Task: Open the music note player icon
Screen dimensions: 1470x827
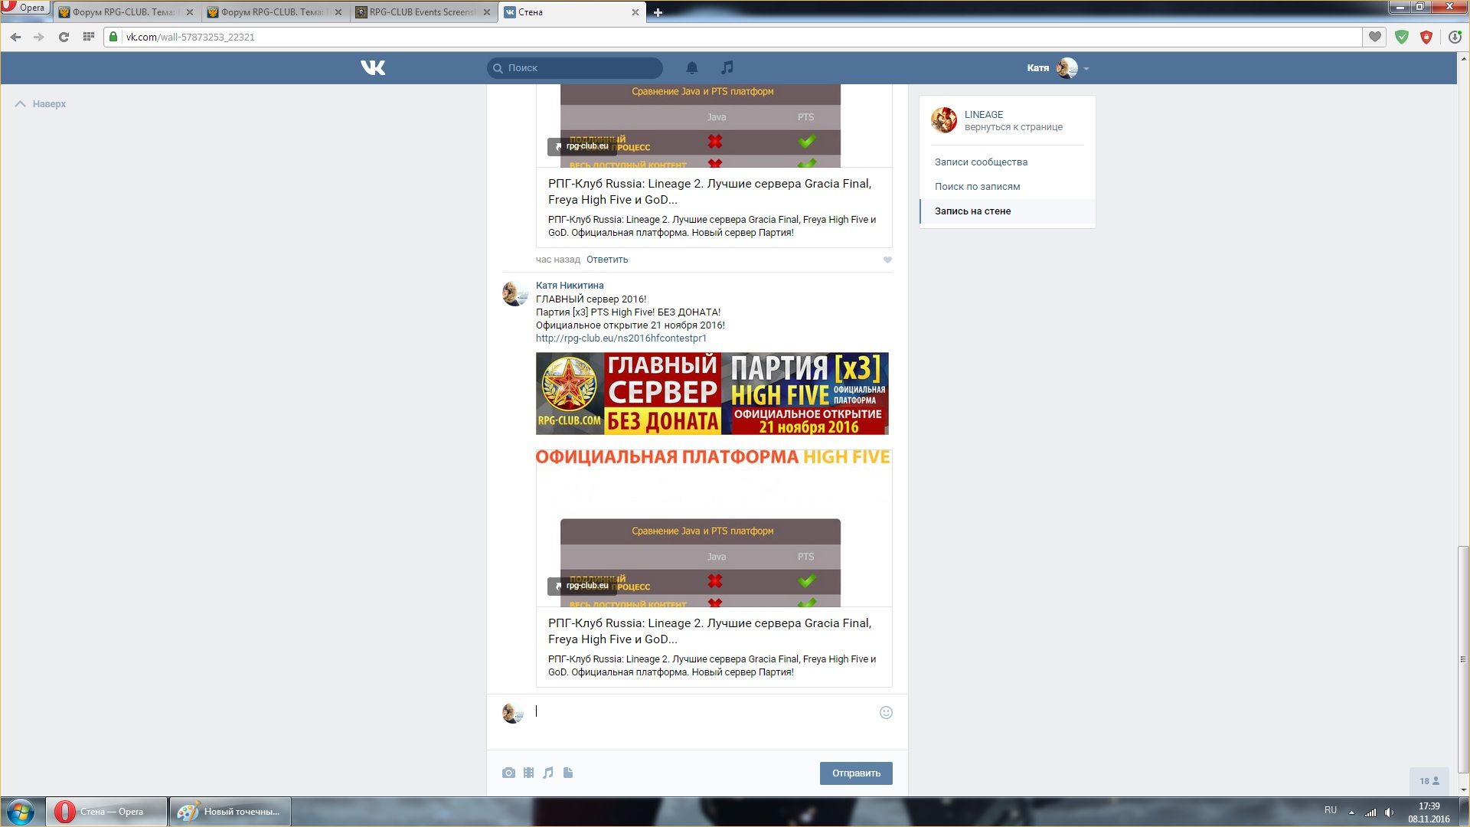Action: (727, 68)
